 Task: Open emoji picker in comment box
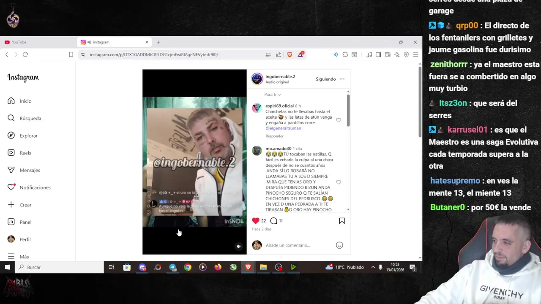(339, 245)
